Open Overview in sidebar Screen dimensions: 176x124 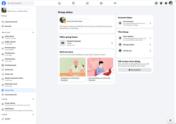pos(18,26)
